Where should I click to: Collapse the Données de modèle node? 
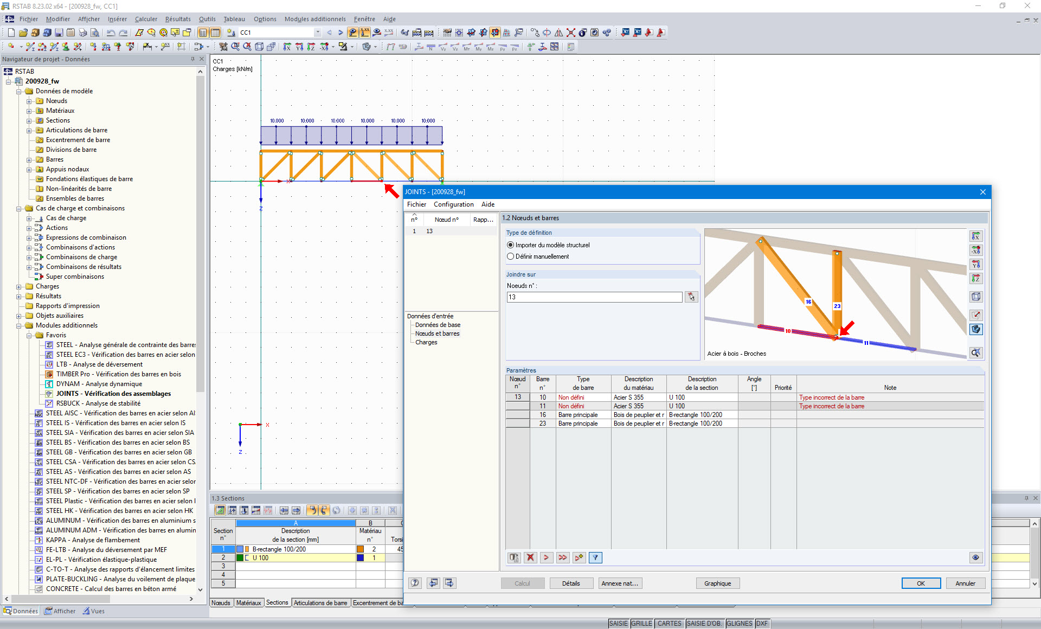coord(19,91)
